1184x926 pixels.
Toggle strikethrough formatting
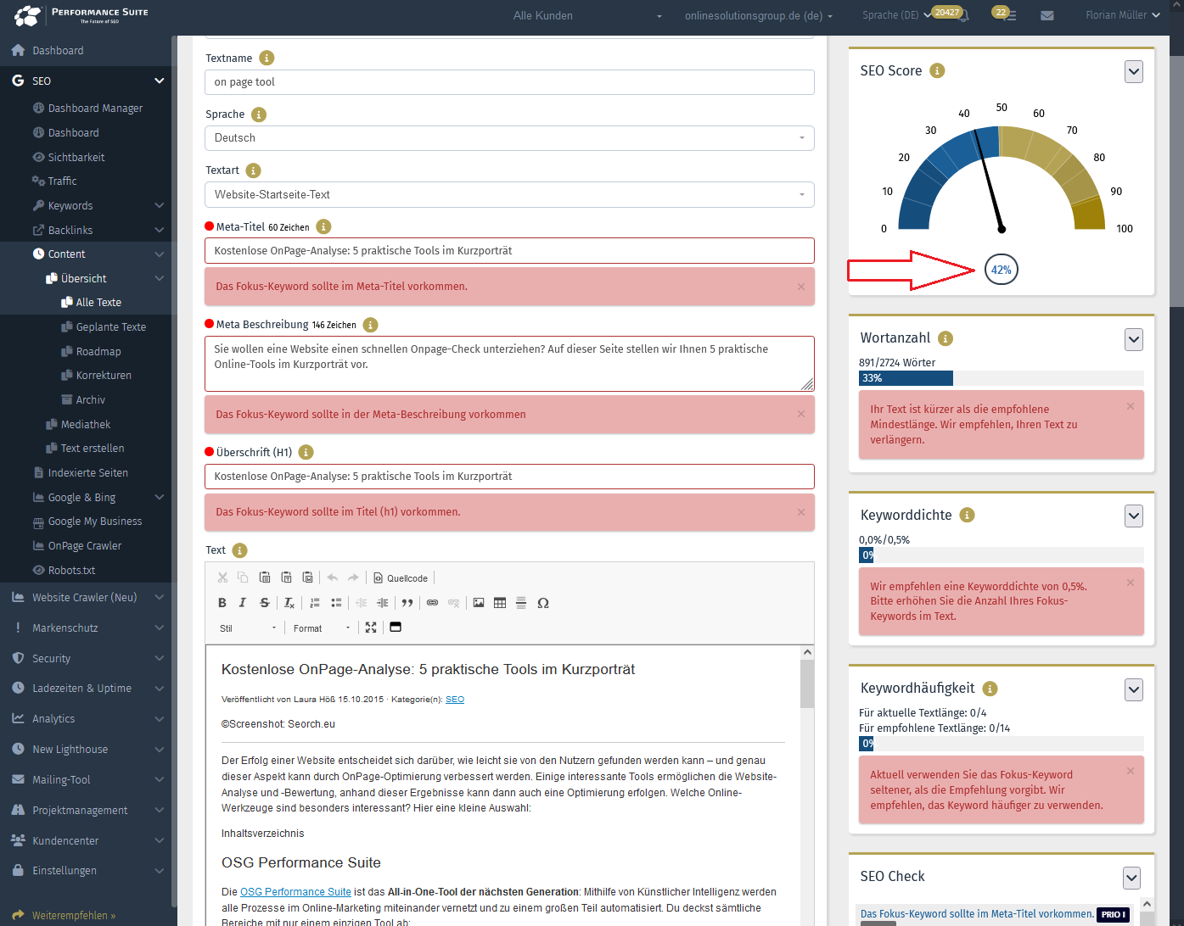pos(264,603)
